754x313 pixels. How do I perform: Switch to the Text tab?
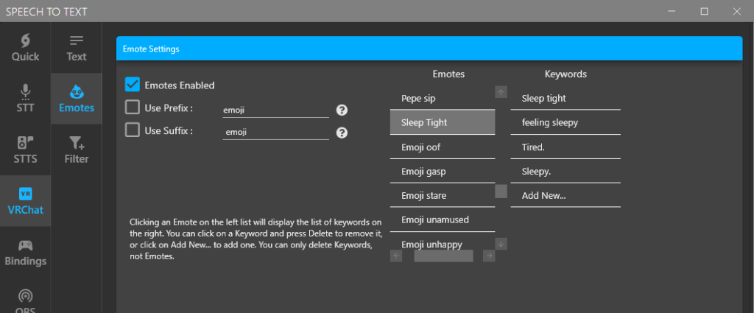click(x=77, y=47)
